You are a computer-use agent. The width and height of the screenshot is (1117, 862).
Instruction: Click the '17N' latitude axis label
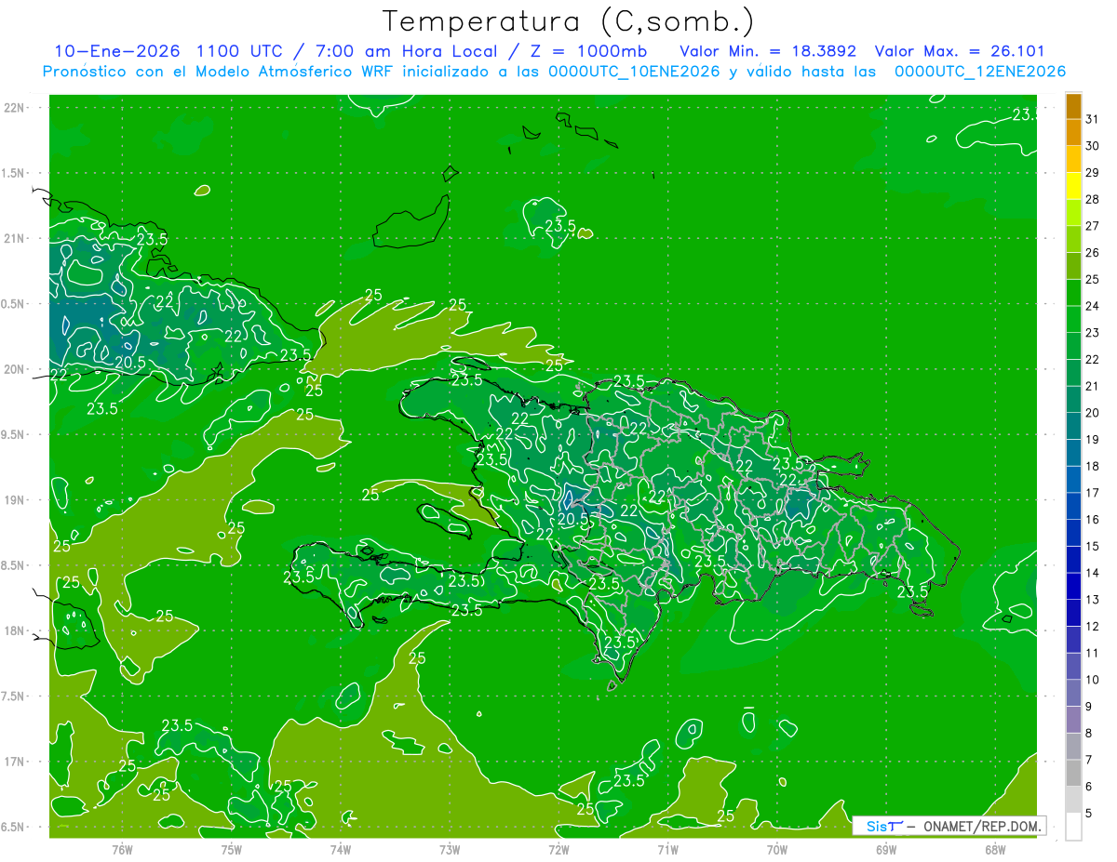point(16,762)
